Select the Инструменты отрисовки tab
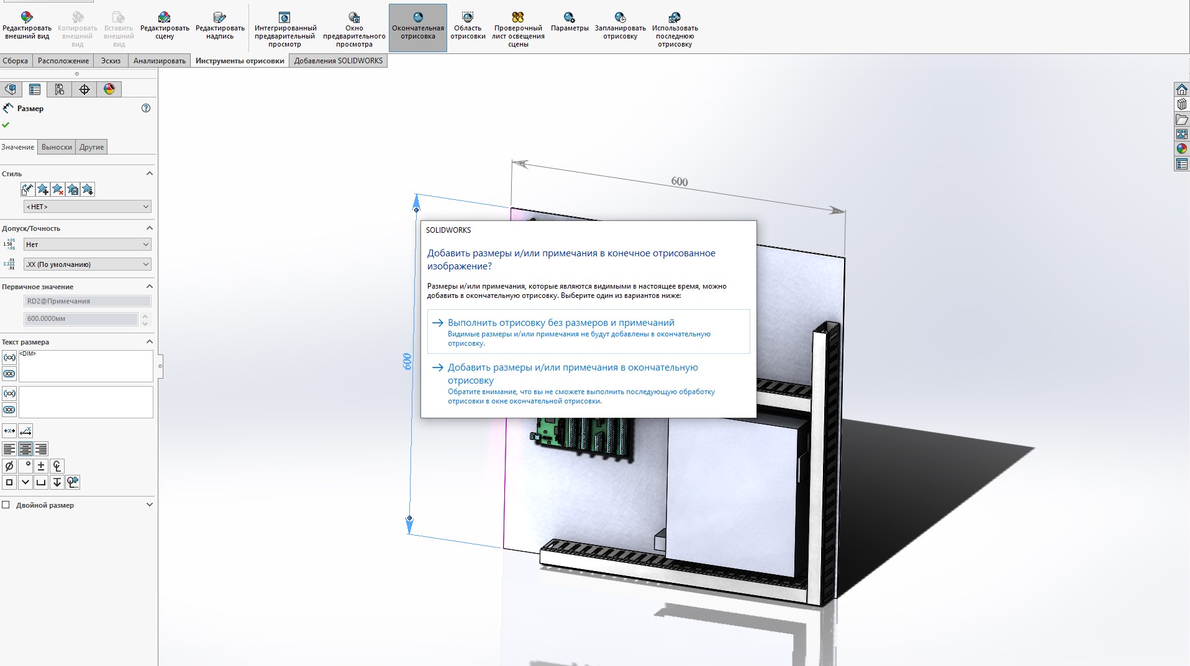This screenshot has width=1190, height=666. (x=240, y=61)
